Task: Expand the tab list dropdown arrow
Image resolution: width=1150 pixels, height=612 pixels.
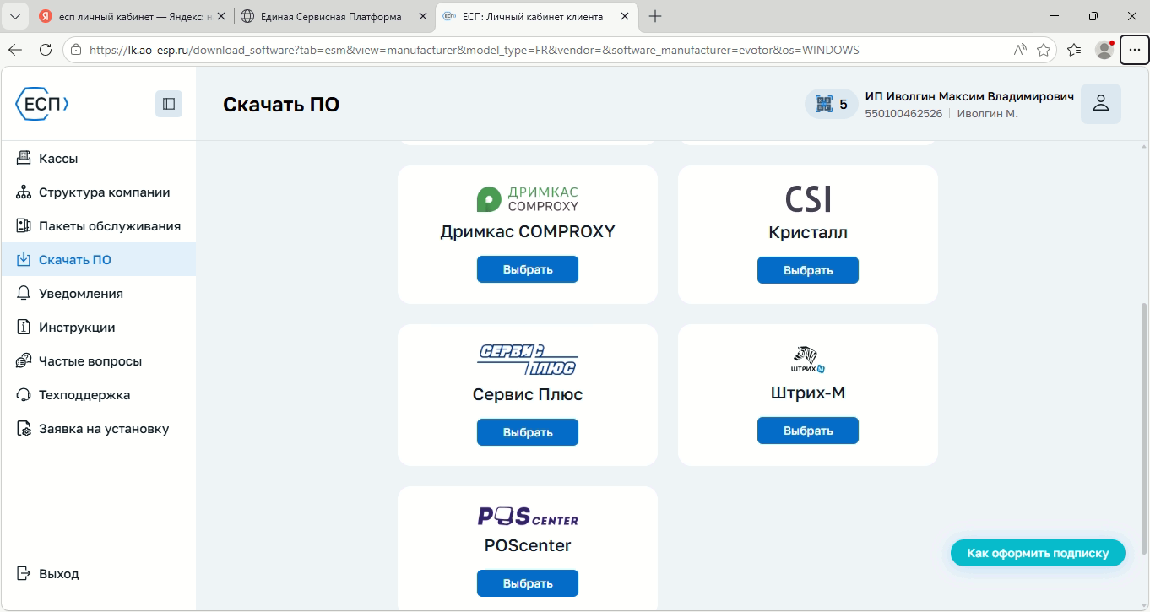Action: tap(15, 17)
